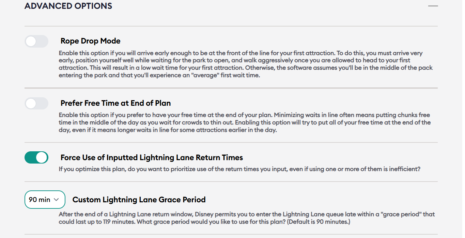Click the ADVANCED OPTIONS section heading
Screen dimensions: 465x238
click(x=68, y=6)
